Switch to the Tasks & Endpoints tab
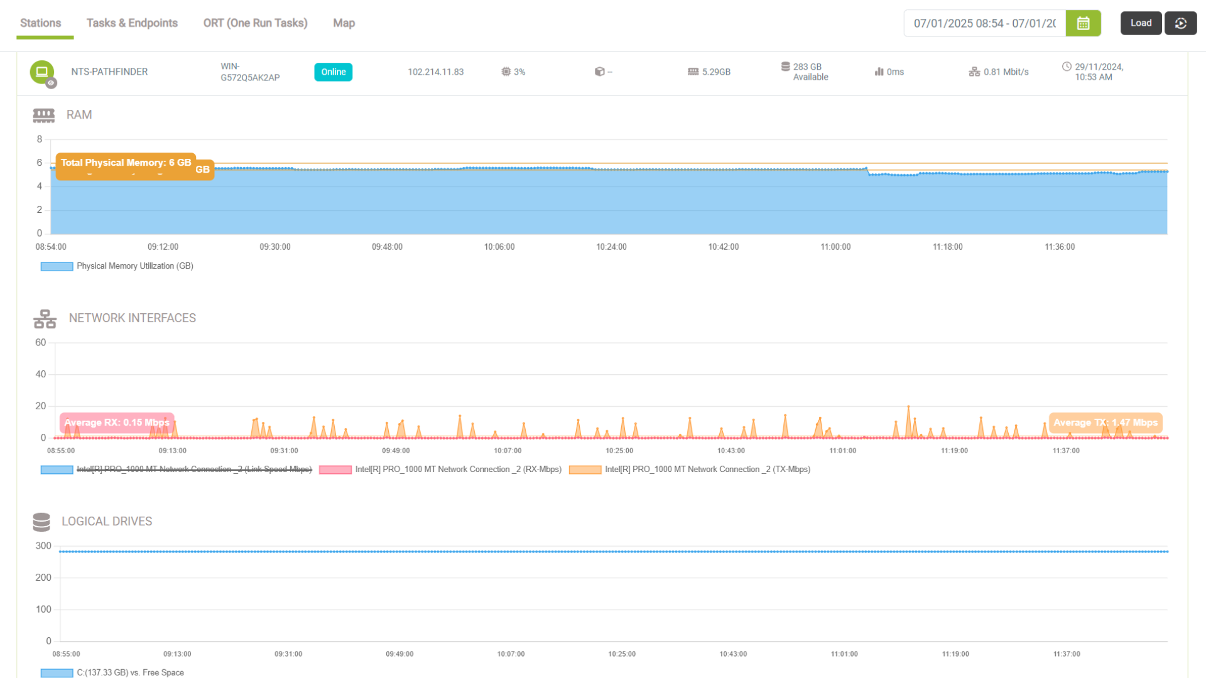The width and height of the screenshot is (1206, 678). point(132,23)
